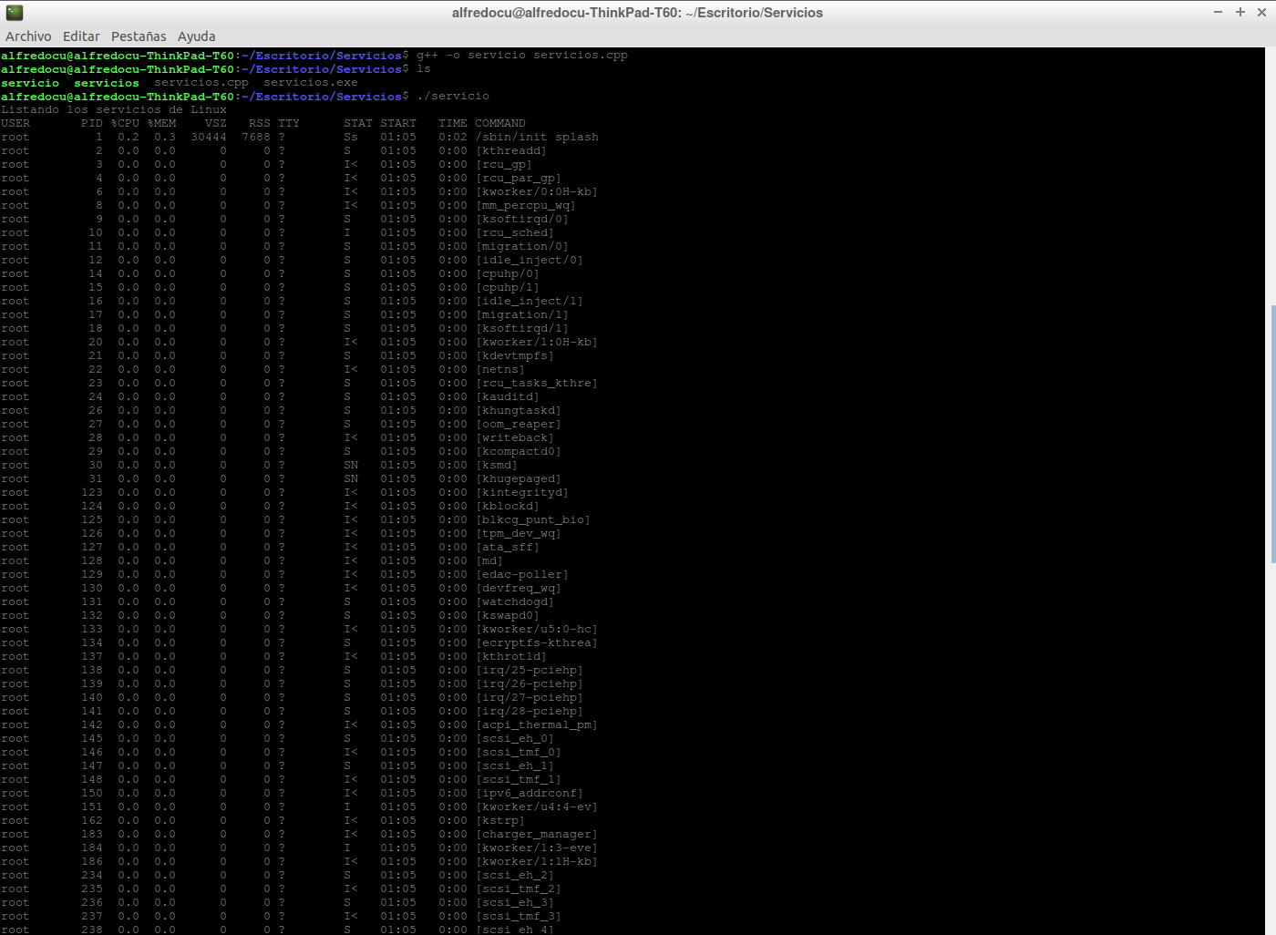Screen dimensions: 1276x935
Task: Click the '[netns]' process entry
Action: point(500,370)
